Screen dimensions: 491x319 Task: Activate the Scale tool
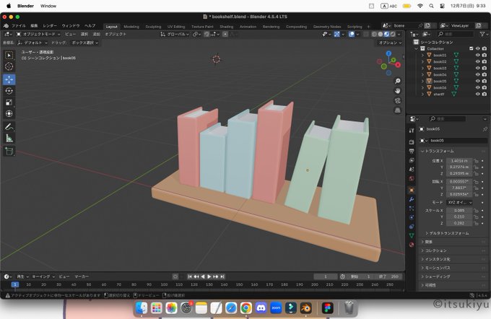(x=9, y=102)
